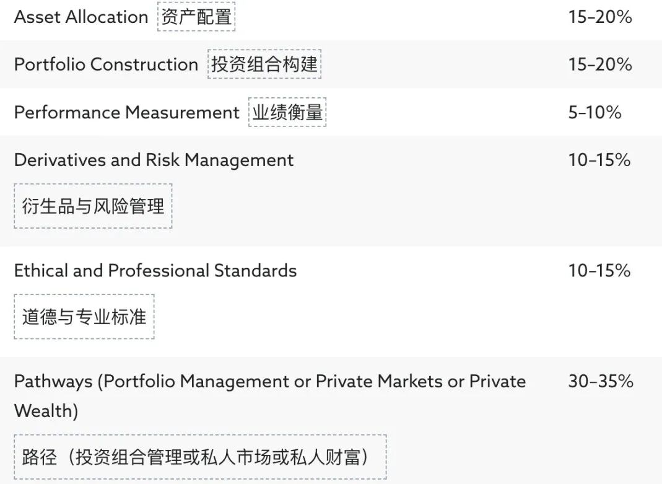This screenshot has width=662, height=484.
Task: Click the Derivatives and Risk Management label
Action: tap(154, 160)
